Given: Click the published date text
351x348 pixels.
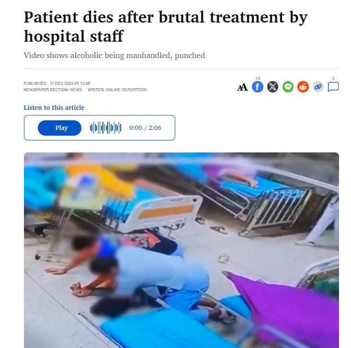Looking at the screenshot, I should (x=57, y=83).
